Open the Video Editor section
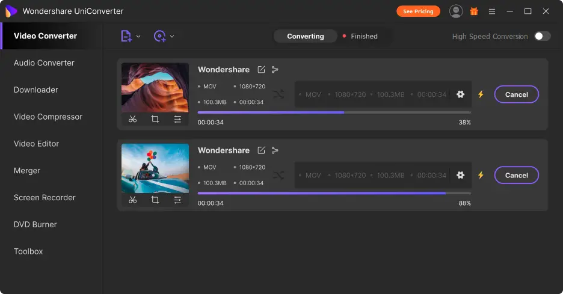This screenshot has height=294, width=563. [36, 144]
